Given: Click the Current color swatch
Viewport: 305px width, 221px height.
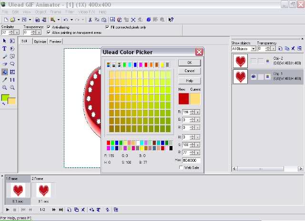Looking at the screenshot, I should click(x=195, y=99).
